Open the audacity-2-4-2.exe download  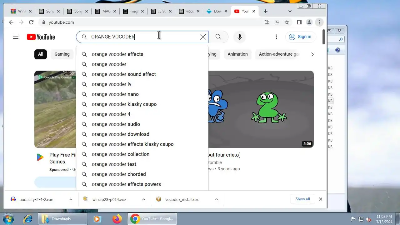36,199
